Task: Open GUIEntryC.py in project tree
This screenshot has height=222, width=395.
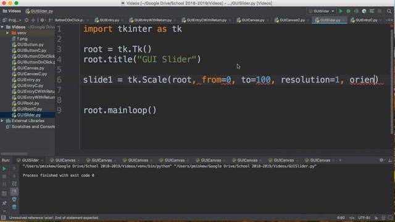Action: tap(30, 86)
